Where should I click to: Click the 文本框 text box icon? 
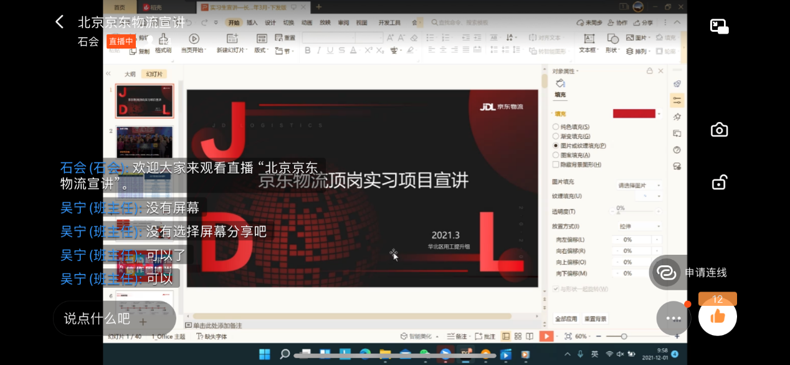point(589,39)
